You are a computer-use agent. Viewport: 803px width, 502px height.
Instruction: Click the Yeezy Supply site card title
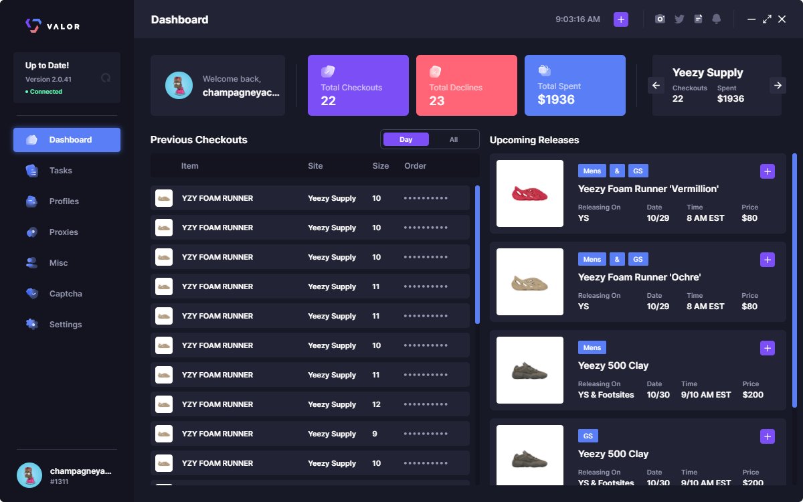pyautogui.click(x=707, y=72)
